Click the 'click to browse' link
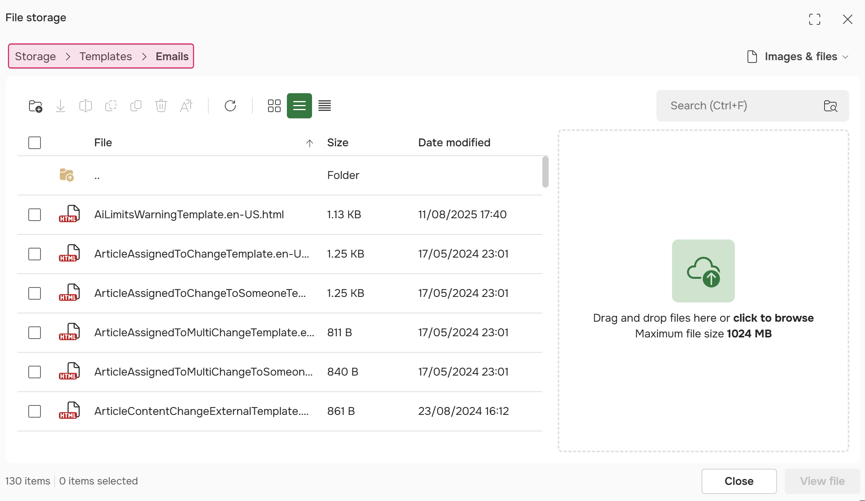 pos(773,318)
